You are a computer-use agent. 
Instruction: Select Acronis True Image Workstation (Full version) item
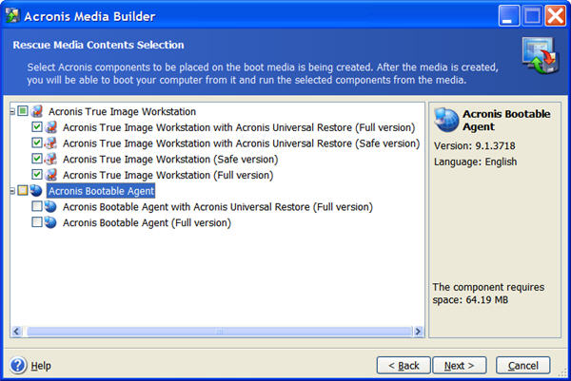point(167,175)
